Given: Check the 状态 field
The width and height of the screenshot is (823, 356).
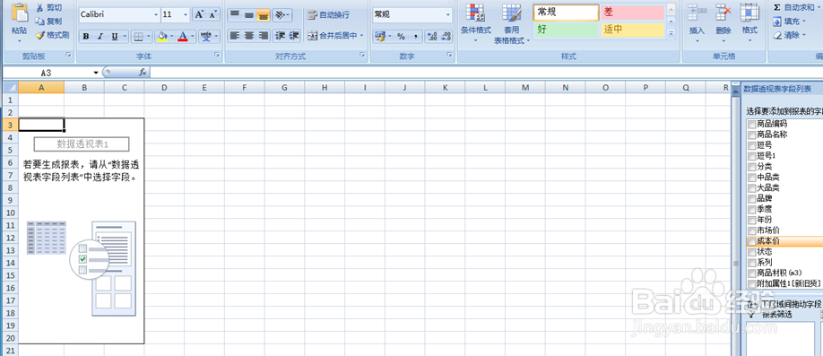Looking at the screenshot, I should [752, 251].
